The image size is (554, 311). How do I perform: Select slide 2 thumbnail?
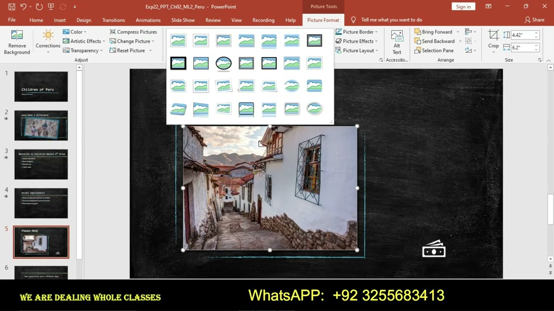point(41,125)
